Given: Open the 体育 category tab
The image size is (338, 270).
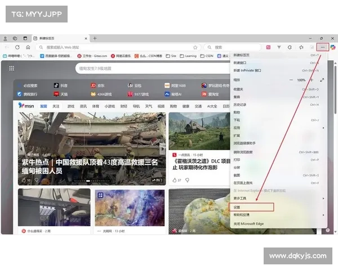Looking at the screenshot, I should coord(96,106).
